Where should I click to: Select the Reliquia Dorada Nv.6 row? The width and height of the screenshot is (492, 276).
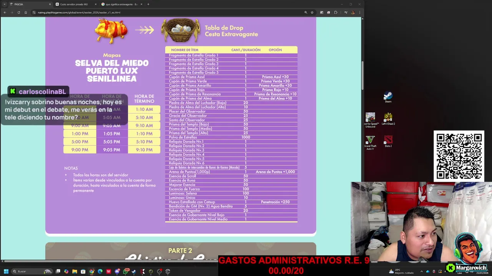[231, 163]
